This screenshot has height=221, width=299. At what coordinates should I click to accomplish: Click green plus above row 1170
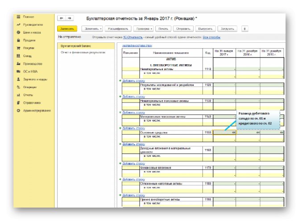click(120, 164)
